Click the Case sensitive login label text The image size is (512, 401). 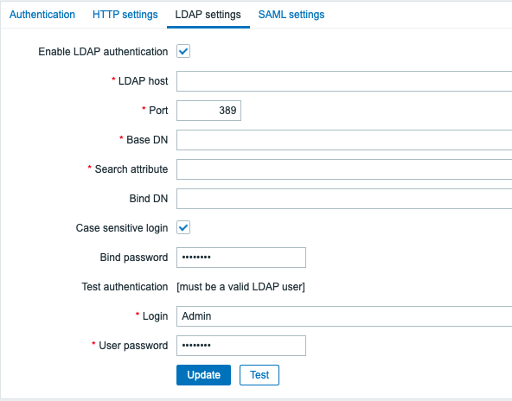pos(122,228)
